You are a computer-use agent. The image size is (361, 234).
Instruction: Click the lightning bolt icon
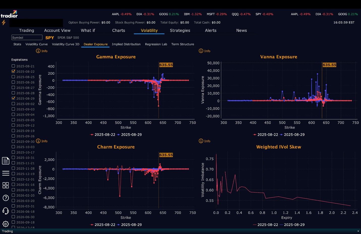tap(4, 22)
